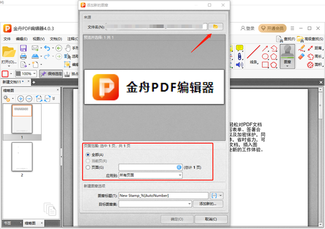Click the 查找(F) button
The image size is (325, 229).
coord(285,39)
